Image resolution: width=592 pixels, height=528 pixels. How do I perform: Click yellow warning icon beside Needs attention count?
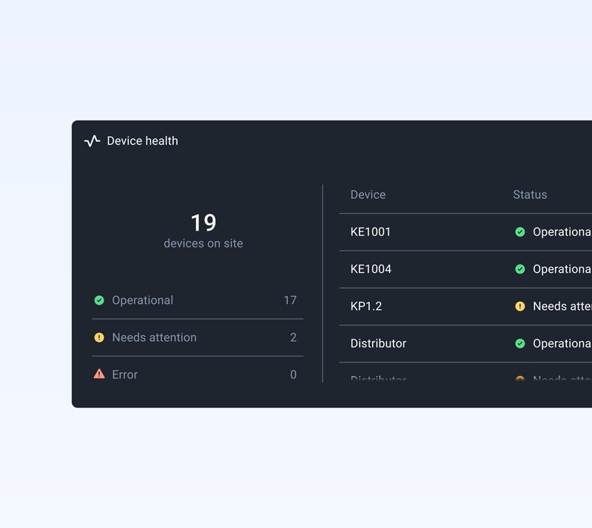point(99,337)
